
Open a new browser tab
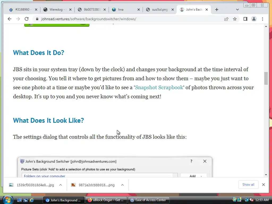(217, 10)
